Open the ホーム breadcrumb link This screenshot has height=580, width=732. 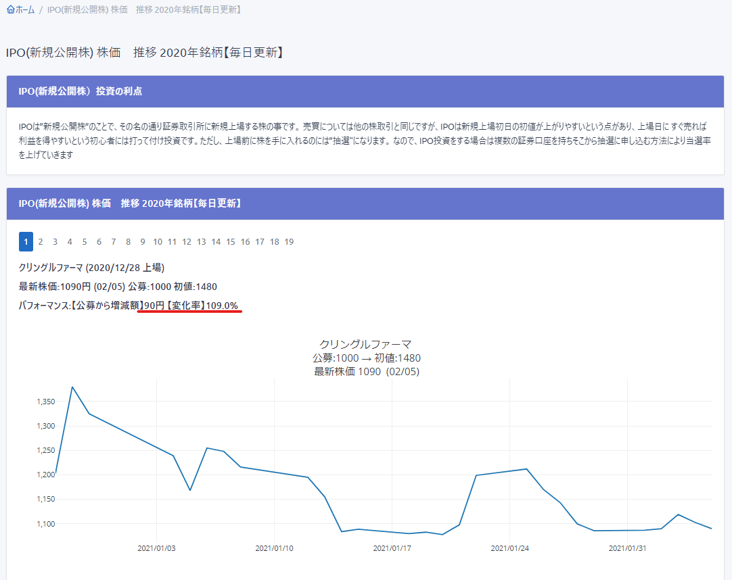24,9
